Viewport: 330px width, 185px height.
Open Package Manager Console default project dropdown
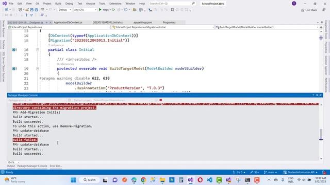(x=123, y=100)
